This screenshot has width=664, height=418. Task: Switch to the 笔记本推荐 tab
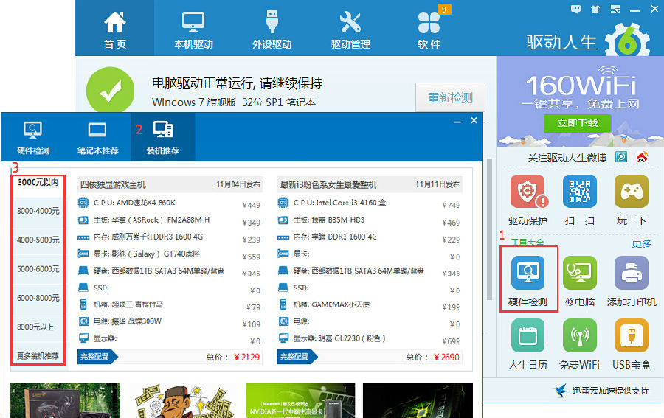point(97,138)
